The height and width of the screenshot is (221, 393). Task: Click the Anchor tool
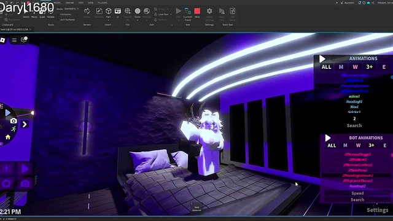tap(160, 20)
